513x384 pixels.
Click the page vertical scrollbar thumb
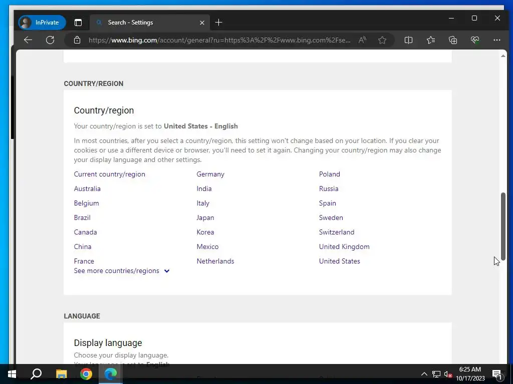503,226
